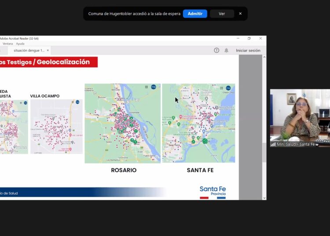Select the situación dengue document tab
The height and width of the screenshot is (236, 330).
[x=29, y=50]
